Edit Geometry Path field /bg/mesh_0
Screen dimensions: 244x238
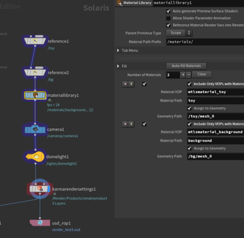point(215,156)
